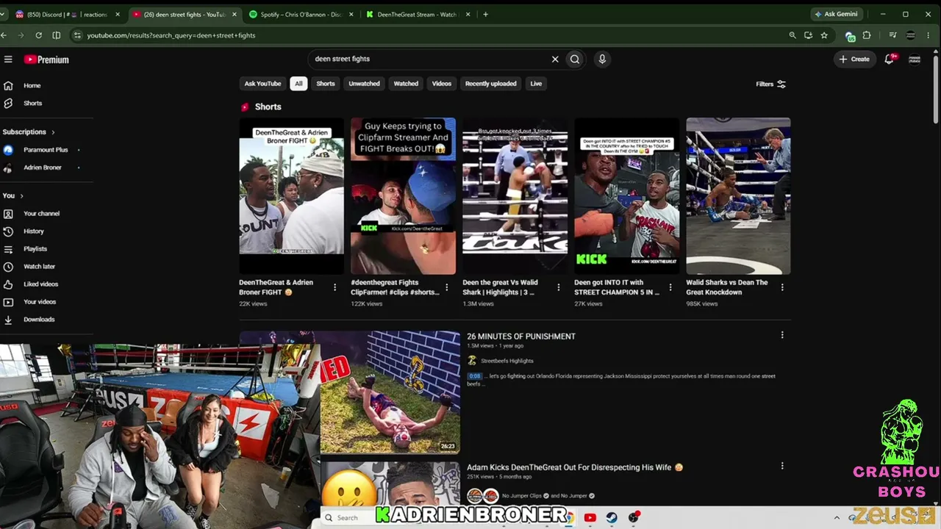The image size is (941, 529).
Task: Open search Filters
Action: tap(771, 84)
